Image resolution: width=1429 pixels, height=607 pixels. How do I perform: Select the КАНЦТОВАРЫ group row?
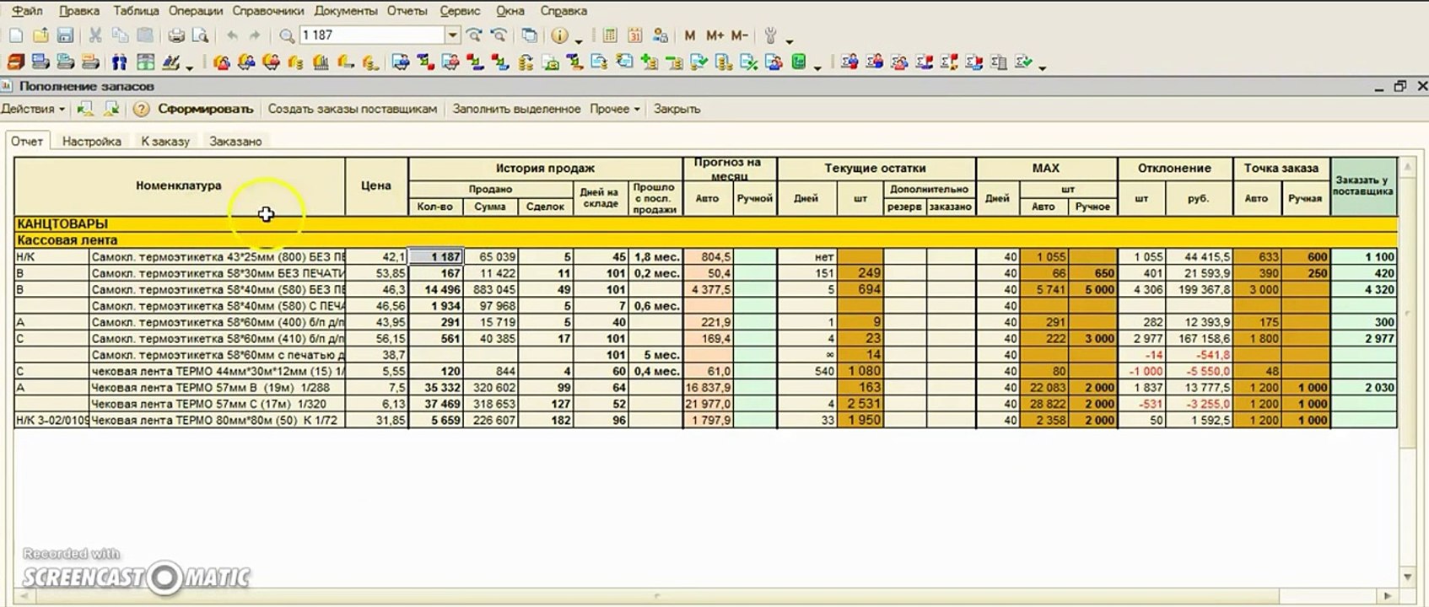(x=705, y=224)
